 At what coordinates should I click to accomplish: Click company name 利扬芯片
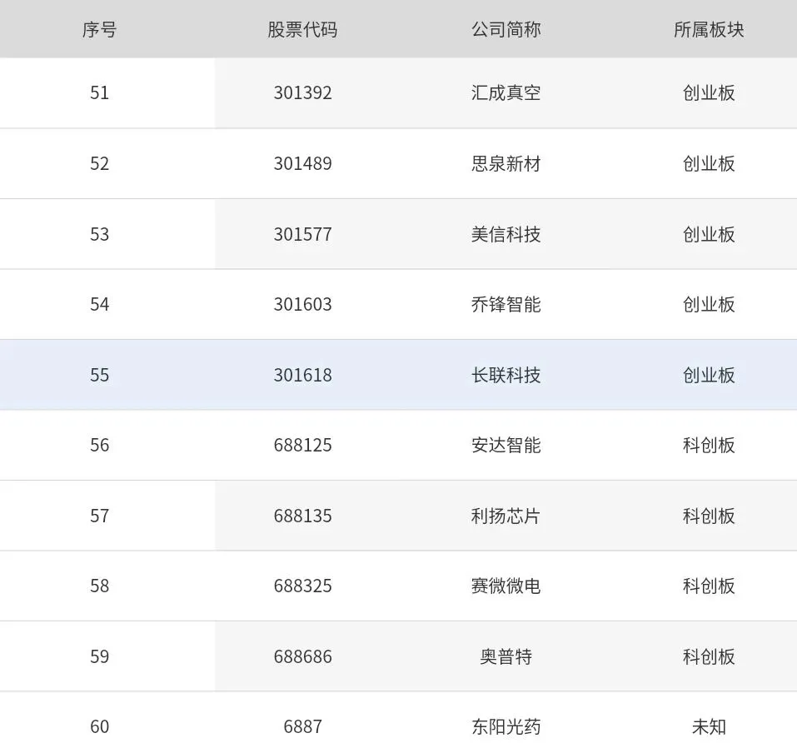[506, 516]
